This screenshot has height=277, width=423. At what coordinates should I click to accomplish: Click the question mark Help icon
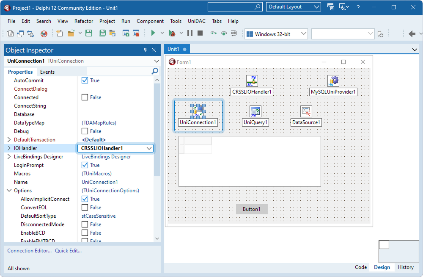(x=358, y=7)
